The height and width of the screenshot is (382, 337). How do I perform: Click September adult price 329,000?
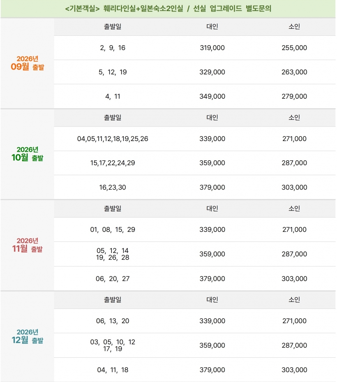coord(212,72)
